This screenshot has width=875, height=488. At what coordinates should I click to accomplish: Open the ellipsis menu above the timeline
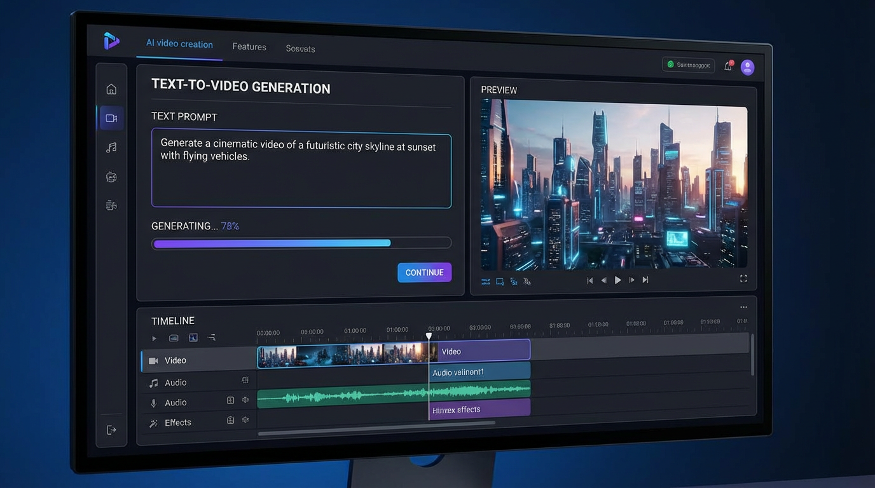[x=743, y=306]
